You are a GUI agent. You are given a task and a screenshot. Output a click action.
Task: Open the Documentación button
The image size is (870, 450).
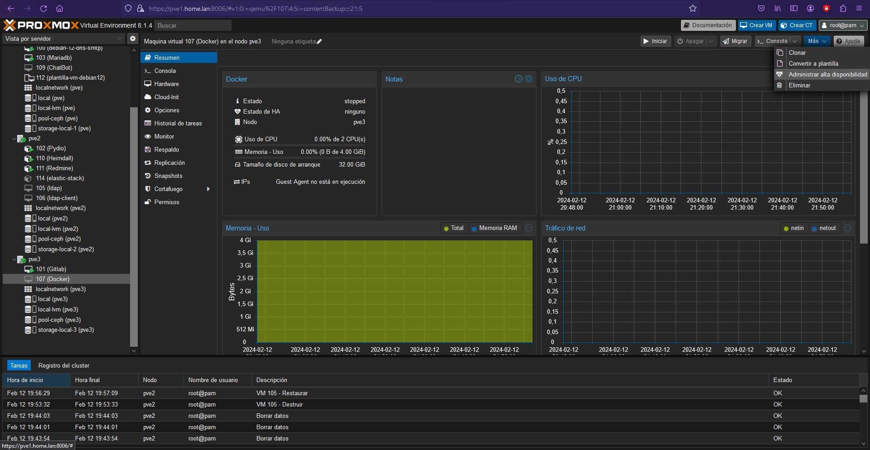pyautogui.click(x=708, y=25)
